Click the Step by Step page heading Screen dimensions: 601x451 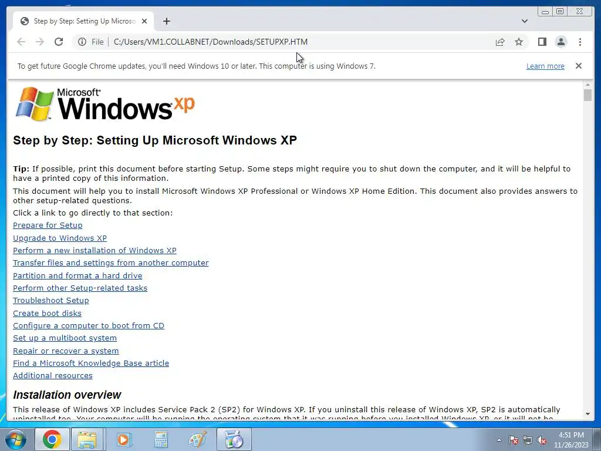(155, 140)
